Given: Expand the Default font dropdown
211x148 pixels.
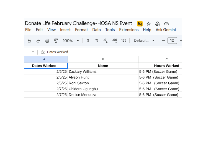Looking at the screenshot, I should click(144, 41).
